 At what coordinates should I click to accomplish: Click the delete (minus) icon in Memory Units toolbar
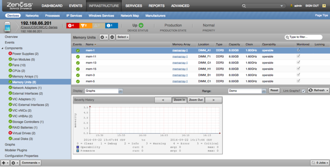112,37
